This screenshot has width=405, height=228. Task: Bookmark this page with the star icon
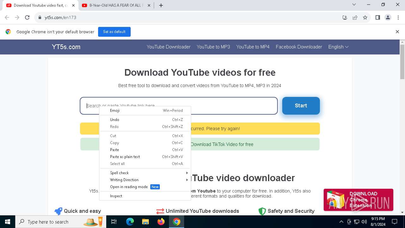coord(365,17)
